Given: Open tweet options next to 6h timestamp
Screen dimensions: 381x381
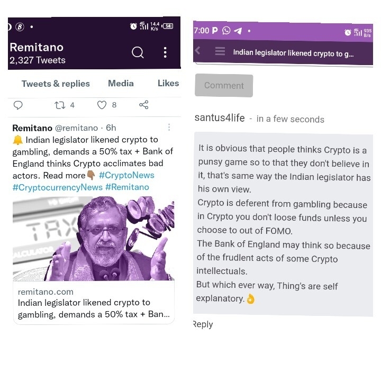Looking at the screenshot, I should point(169,128).
